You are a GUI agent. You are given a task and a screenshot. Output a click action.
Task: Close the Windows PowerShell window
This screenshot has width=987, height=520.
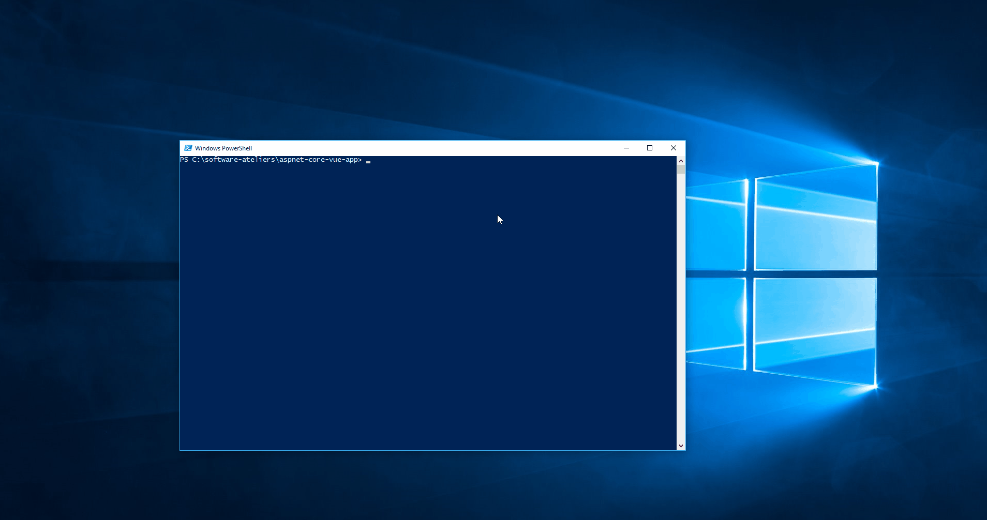pos(674,148)
